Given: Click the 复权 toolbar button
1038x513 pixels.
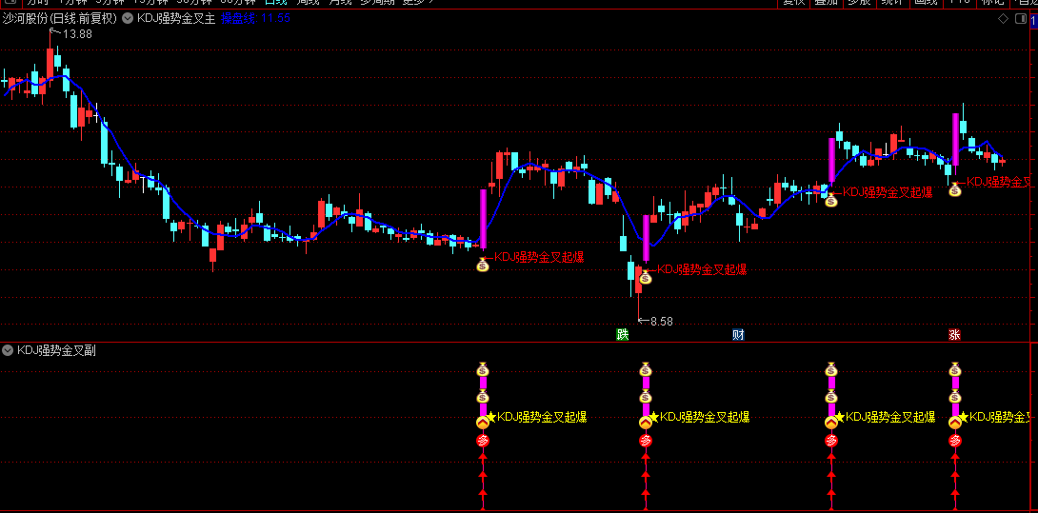Looking at the screenshot, I should pyautogui.click(x=793, y=3).
